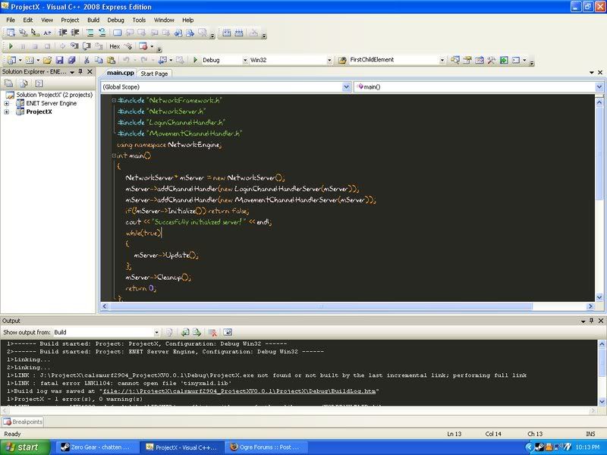Open the Toolbox wrench and hammer icon
This screenshot has height=455, width=607.
pyautogui.click(x=491, y=60)
